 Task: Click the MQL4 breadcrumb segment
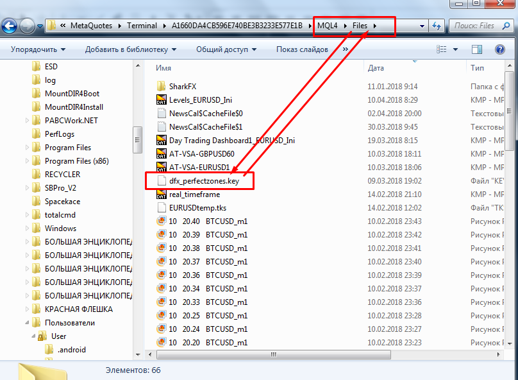pyautogui.click(x=328, y=26)
